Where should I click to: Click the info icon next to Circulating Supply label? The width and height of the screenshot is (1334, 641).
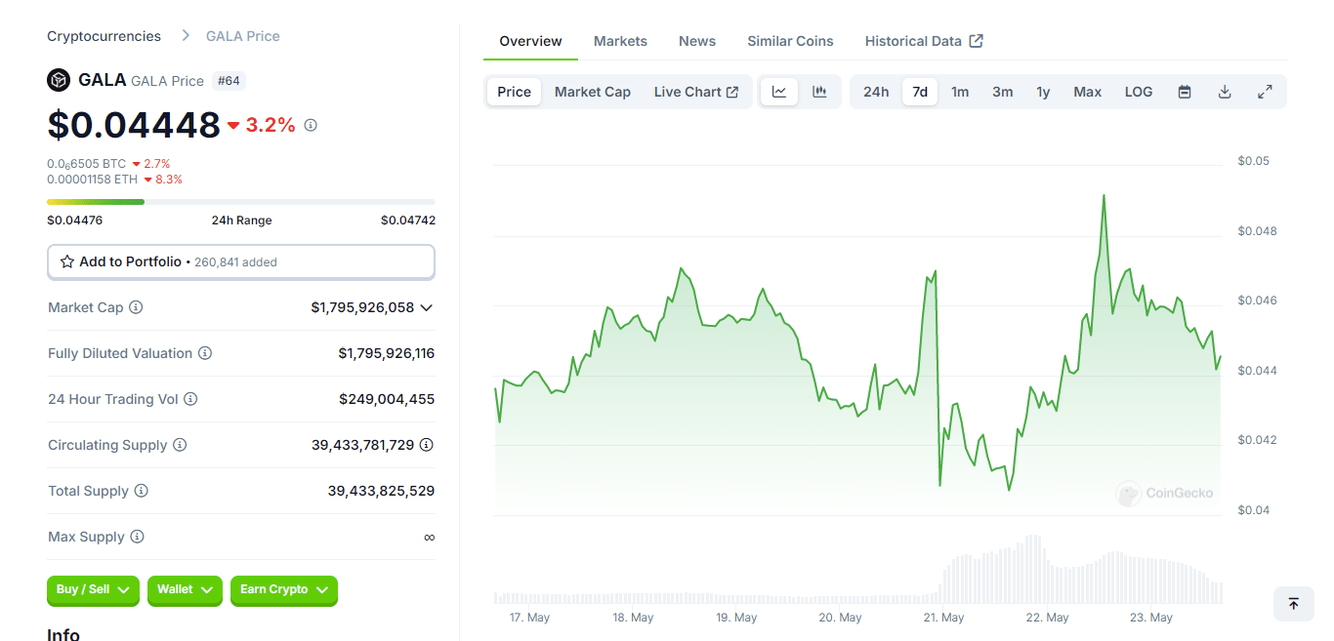click(180, 445)
